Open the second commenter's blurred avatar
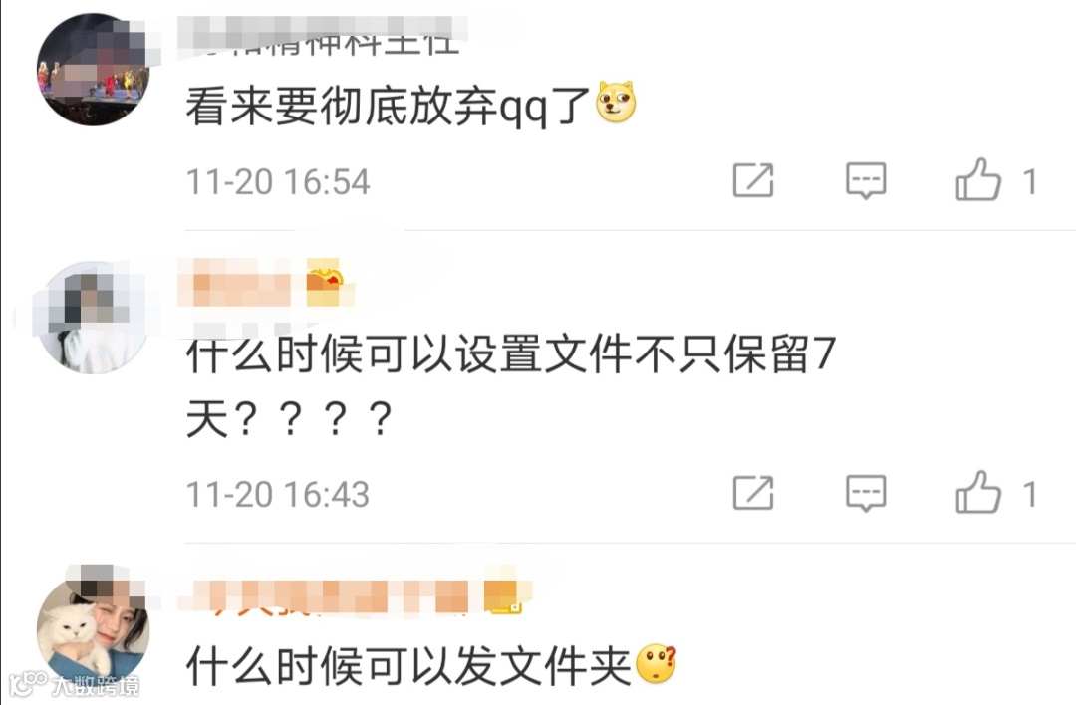This screenshot has width=1076, height=705. tap(94, 318)
